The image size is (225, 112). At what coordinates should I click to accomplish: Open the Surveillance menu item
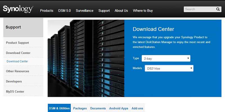[85, 11]
